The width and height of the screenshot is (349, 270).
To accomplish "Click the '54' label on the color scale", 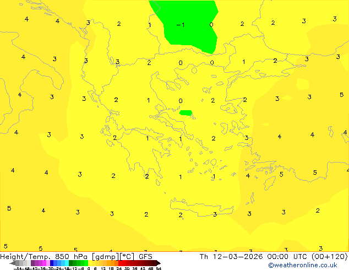I will pos(159,268).
